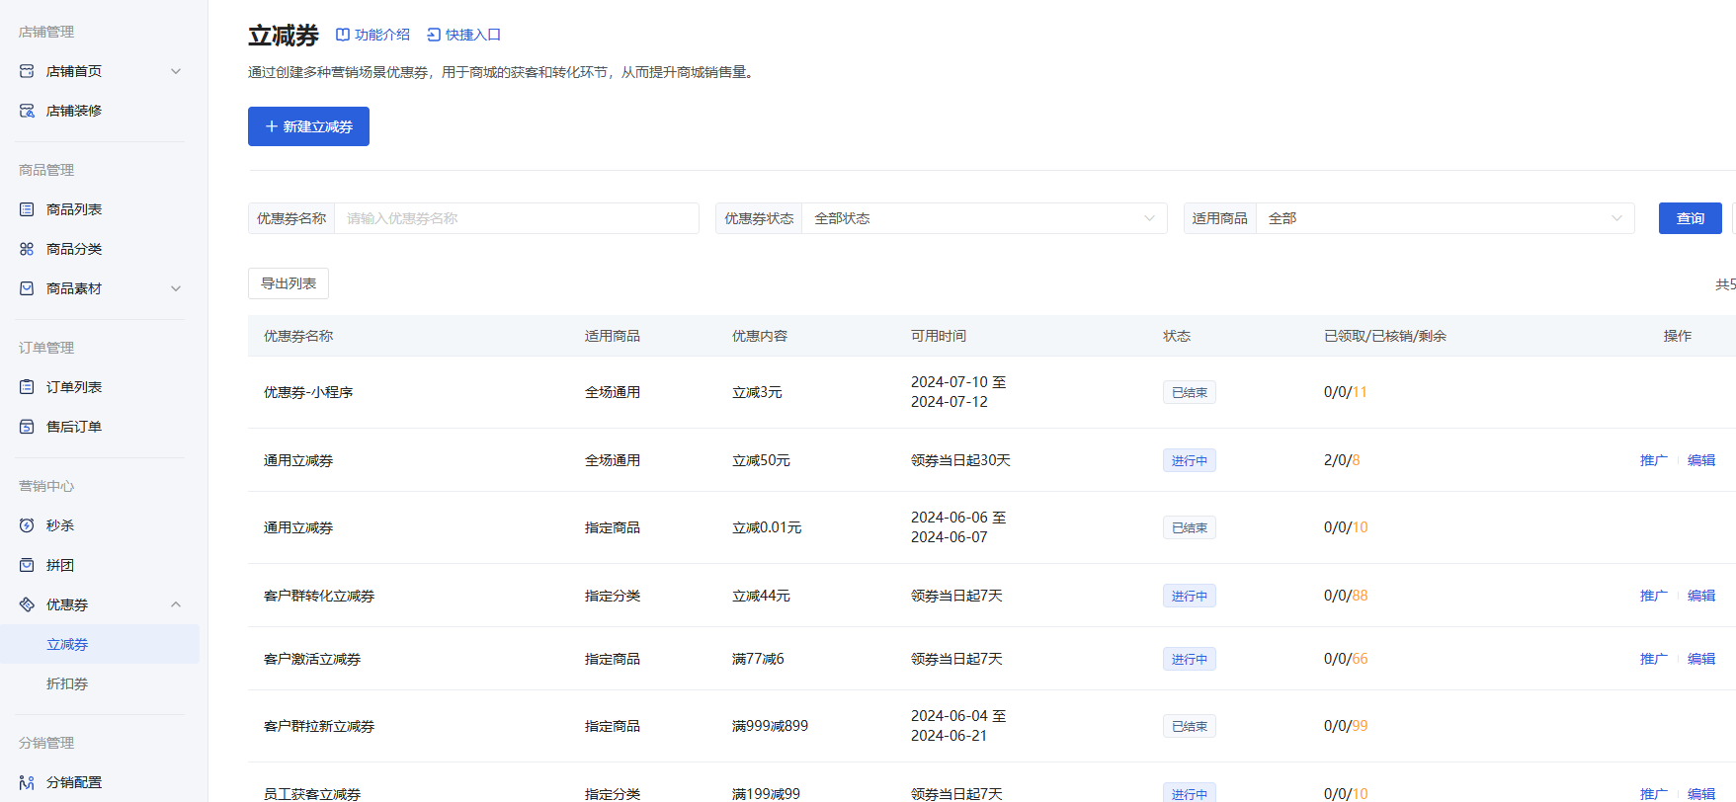Click the 优惠券 coupon icon
The image size is (1736, 802).
27,604
